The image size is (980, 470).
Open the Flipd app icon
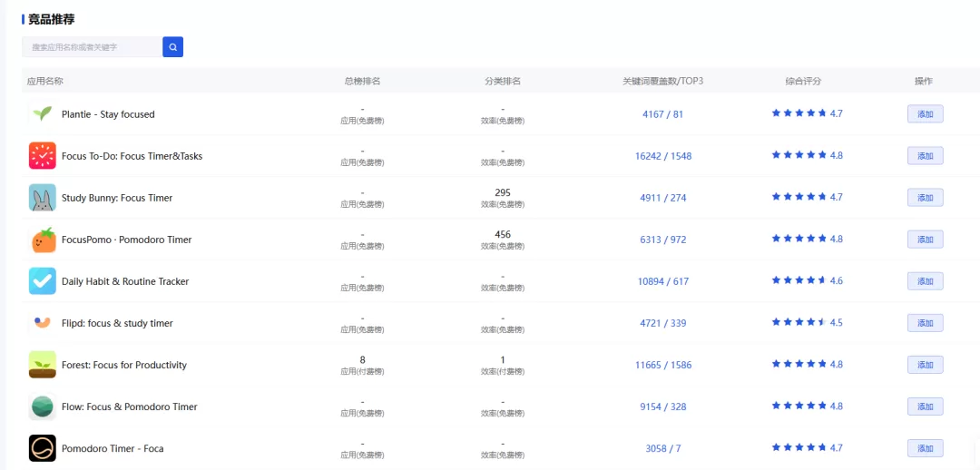43,323
